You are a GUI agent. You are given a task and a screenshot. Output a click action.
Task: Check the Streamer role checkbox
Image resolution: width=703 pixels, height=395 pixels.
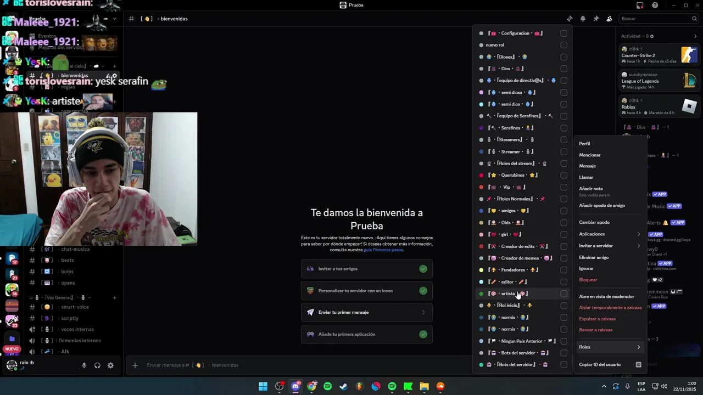(x=563, y=152)
